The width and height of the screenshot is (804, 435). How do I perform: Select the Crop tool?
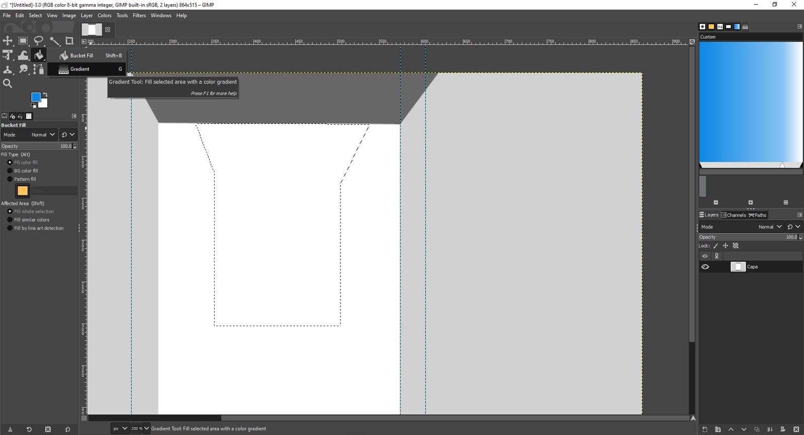(x=70, y=41)
